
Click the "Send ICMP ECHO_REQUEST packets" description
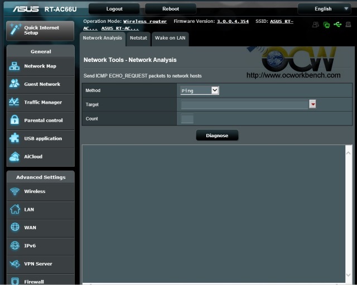pos(143,76)
